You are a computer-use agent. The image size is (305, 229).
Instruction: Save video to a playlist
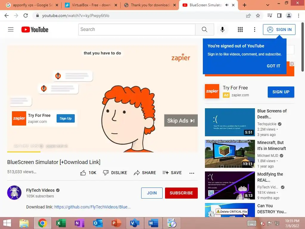(172, 173)
